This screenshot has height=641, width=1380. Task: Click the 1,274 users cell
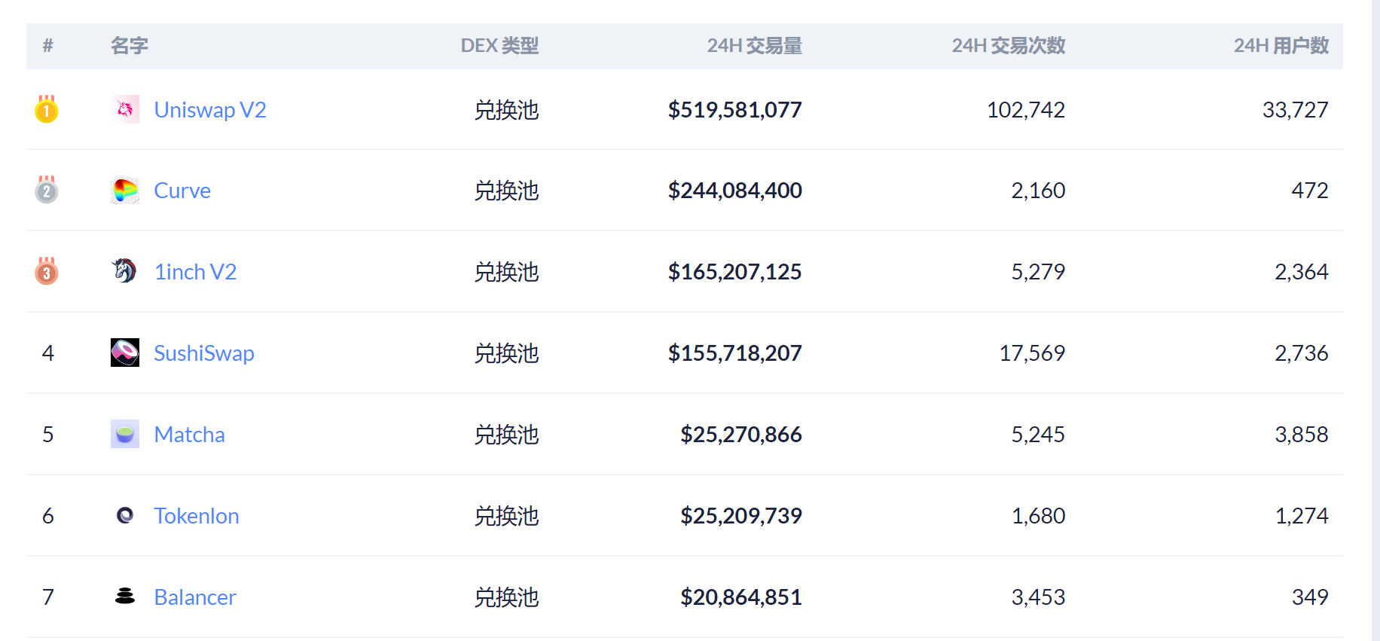coord(1302,516)
